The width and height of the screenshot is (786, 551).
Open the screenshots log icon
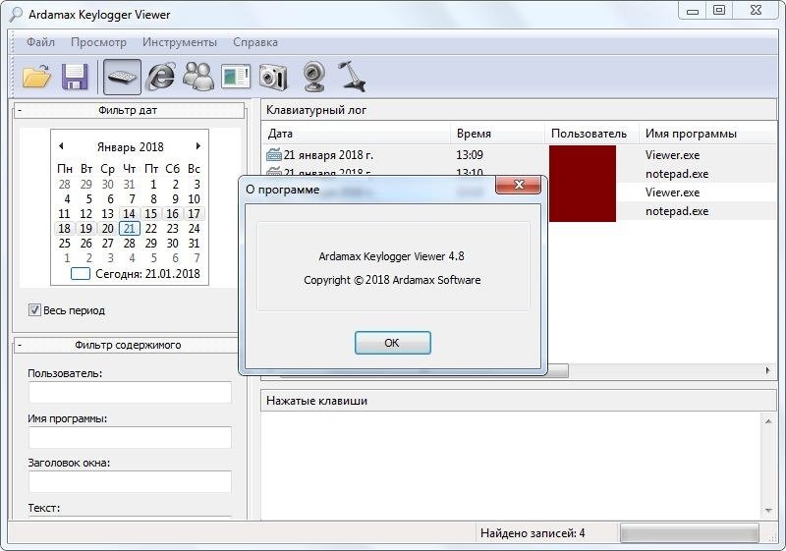point(236,77)
